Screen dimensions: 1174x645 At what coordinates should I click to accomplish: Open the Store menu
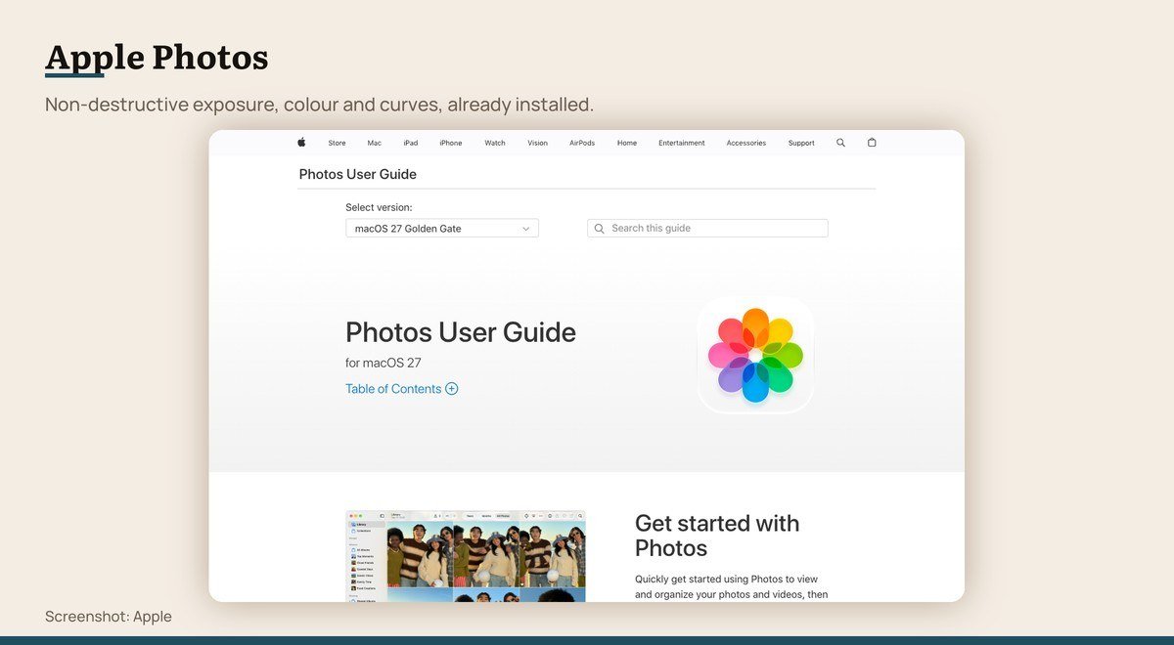click(337, 143)
